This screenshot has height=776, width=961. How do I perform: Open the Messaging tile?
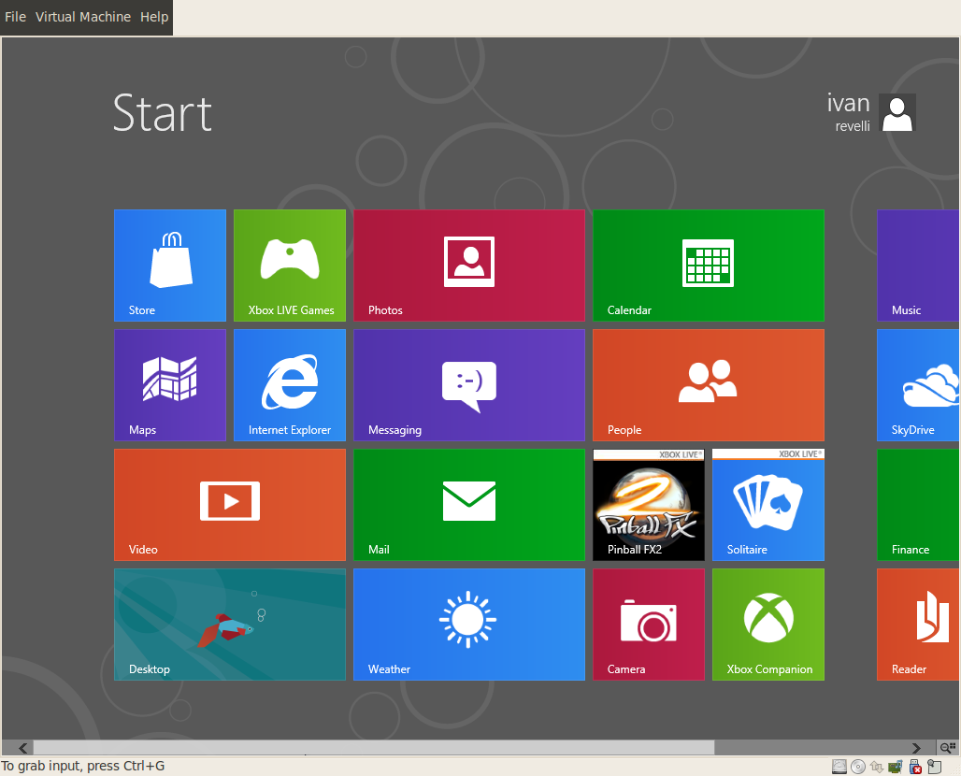coord(469,385)
